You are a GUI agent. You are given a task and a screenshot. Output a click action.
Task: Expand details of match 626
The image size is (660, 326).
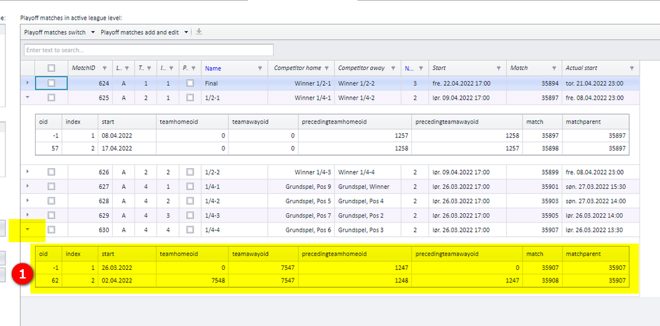pos(28,171)
